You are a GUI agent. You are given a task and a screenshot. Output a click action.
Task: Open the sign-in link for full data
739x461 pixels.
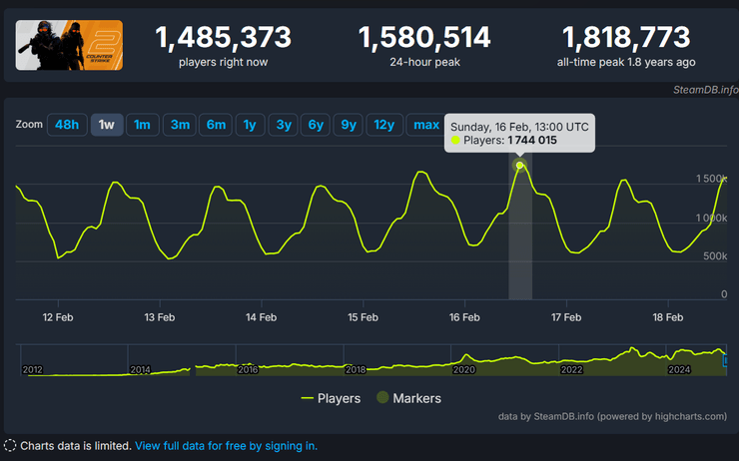click(226, 446)
